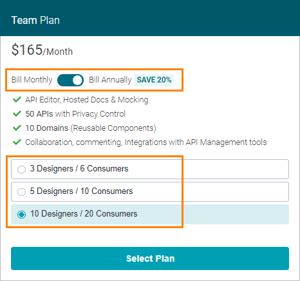Click checkmark icon beside API Editor feature

(17, 99)
